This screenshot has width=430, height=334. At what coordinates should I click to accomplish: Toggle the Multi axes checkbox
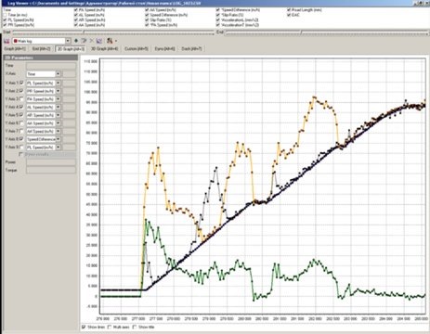(x=110, y=327)
